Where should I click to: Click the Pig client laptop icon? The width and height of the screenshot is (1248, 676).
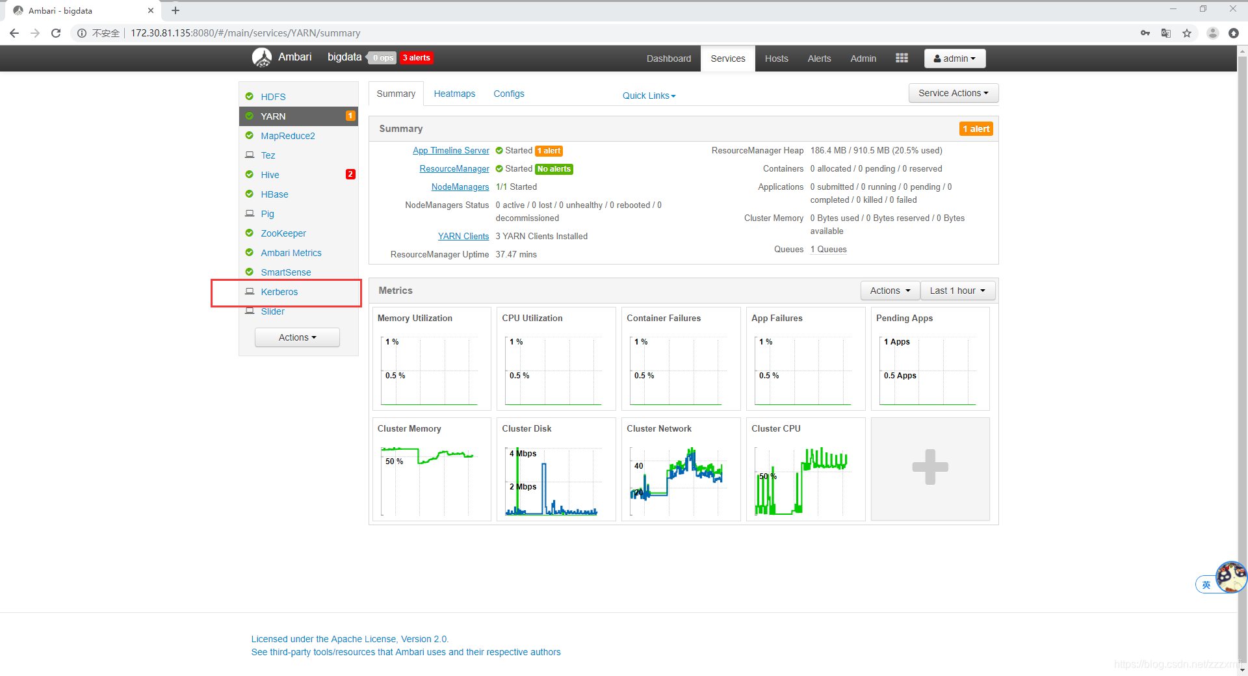tap(250, 213)
